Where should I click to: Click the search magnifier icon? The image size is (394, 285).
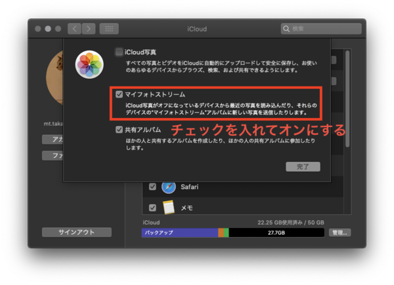[286, 29]
